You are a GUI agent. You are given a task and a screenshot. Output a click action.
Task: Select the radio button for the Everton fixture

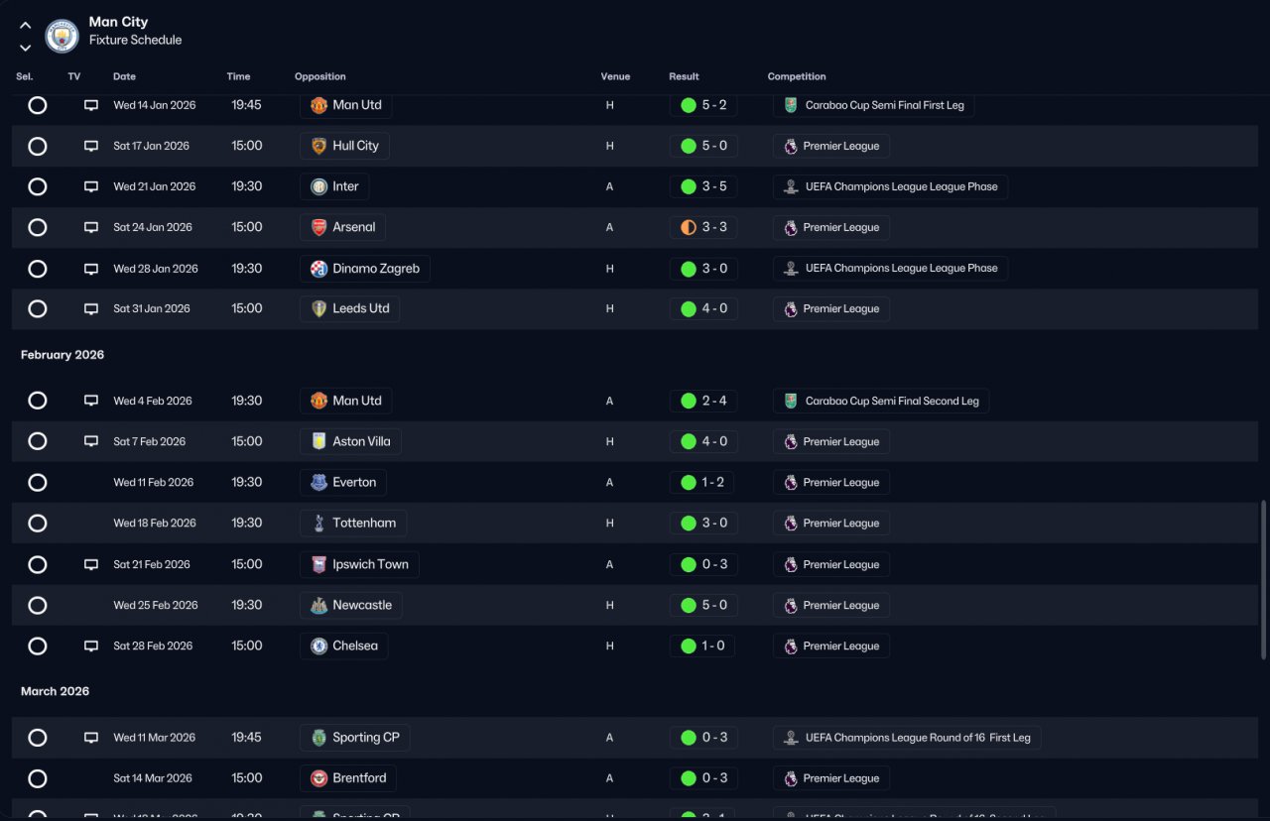(x=38, y=483)
